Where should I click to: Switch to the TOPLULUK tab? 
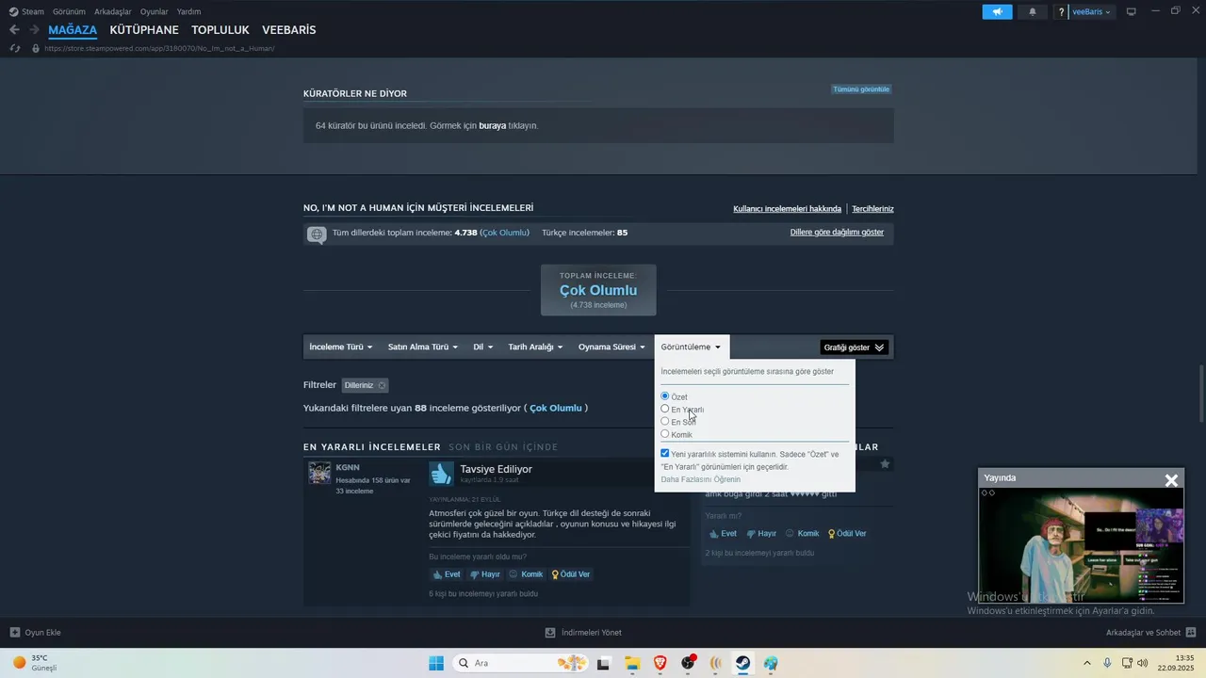click(x=220, y=30)
